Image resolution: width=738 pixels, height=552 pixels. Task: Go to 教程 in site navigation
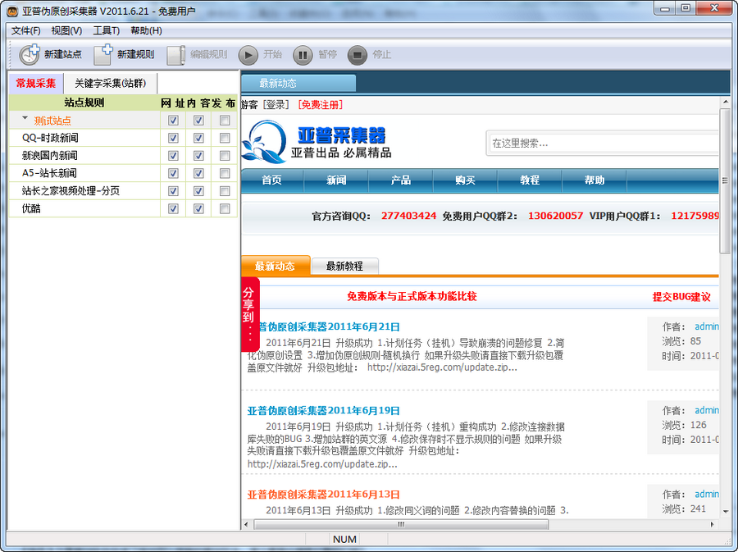click(x=530, y=180)
